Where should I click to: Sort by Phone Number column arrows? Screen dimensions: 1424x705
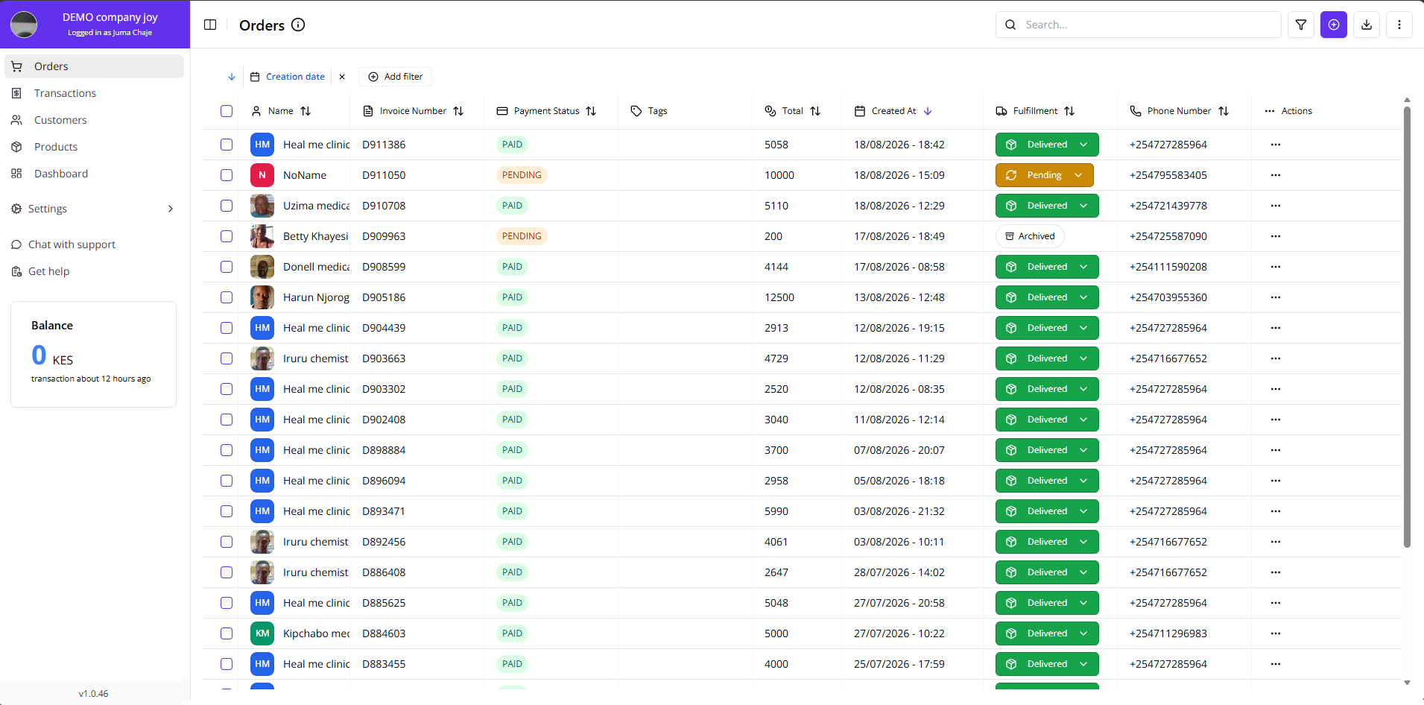coord(1224,111)
